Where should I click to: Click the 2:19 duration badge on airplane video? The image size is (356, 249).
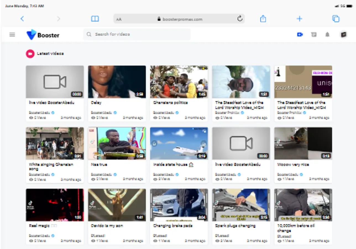(x=202, y=156)
